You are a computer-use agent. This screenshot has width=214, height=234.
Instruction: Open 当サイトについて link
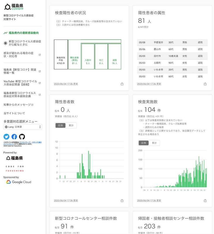coord(14,113)
